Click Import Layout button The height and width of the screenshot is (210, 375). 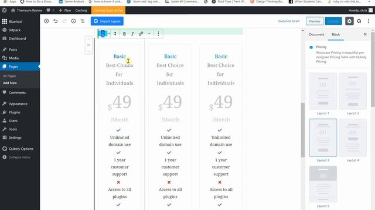[107, 21]
